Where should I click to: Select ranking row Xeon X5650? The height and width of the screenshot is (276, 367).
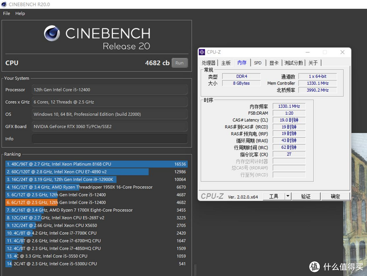pos(97,225)
